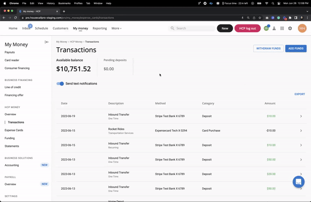Click the Date column header
This screenshot has width=311, height=202.
64,103
